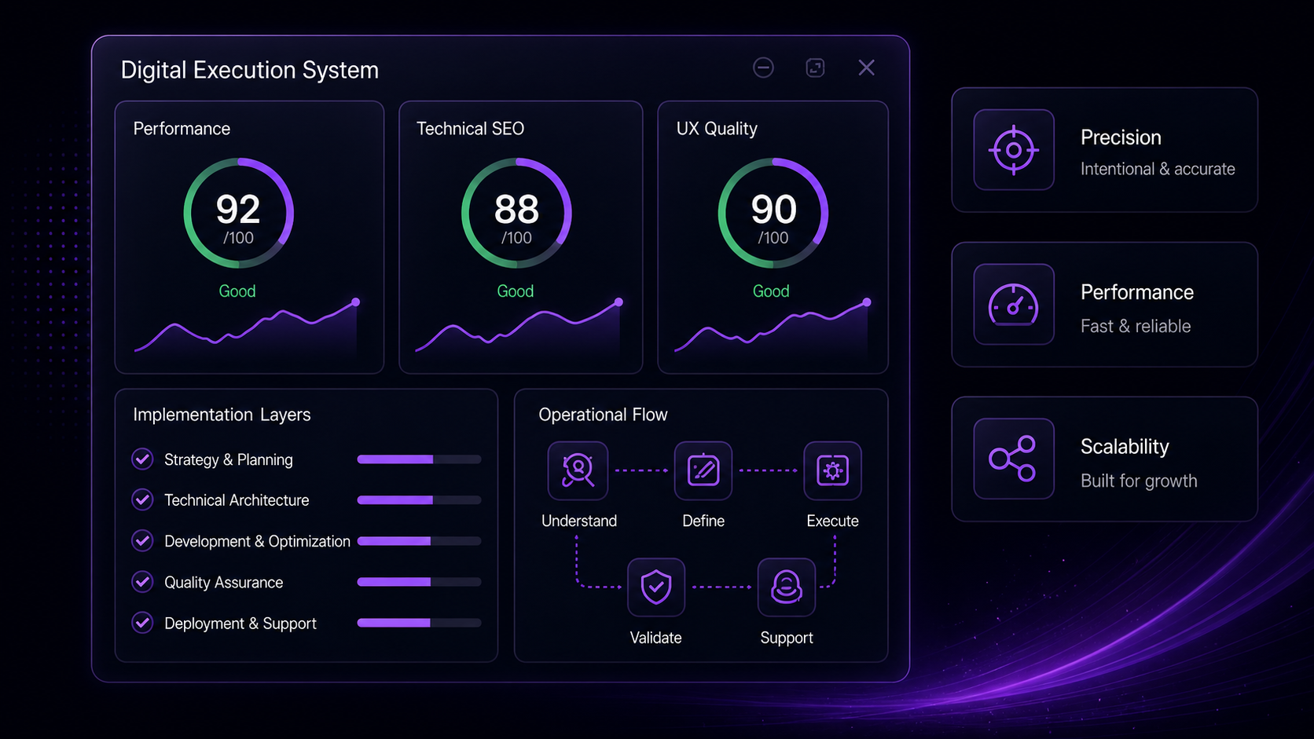Click the 'Implementation Layers' heading
Viewport: 1314px width, 739px height.
click(222, 415)
